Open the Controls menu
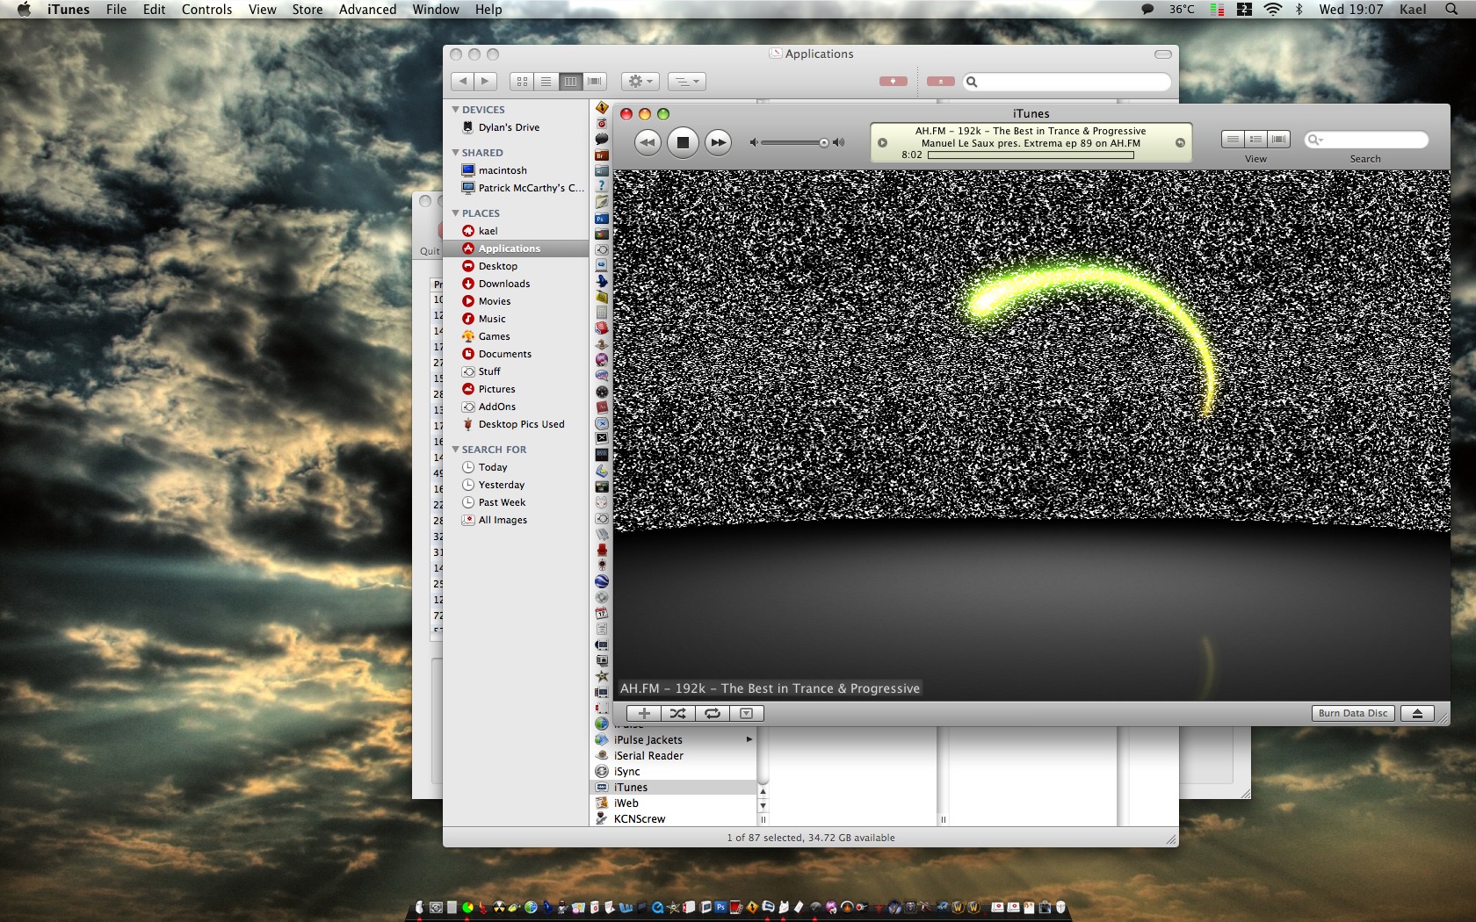 [207, 10]
